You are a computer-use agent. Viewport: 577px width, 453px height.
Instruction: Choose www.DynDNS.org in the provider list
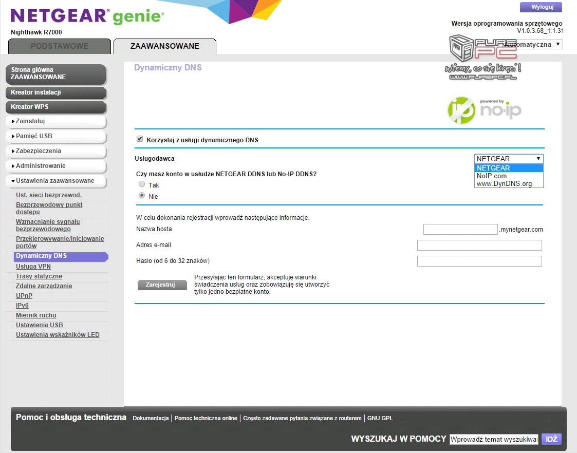509,183
